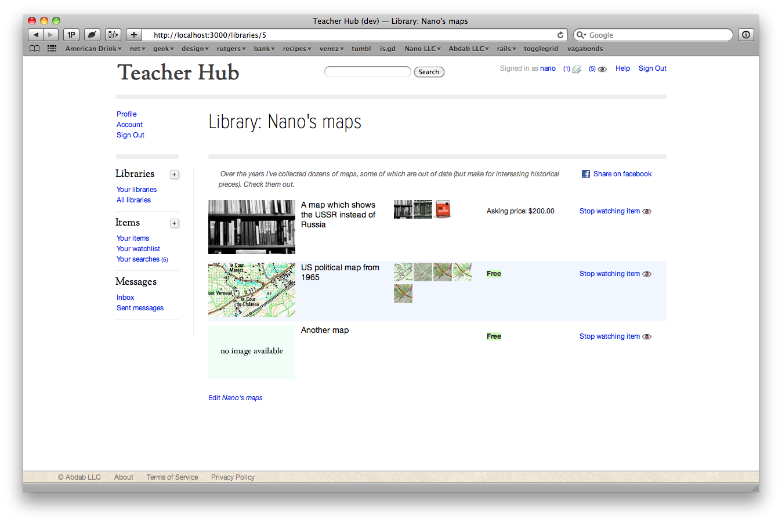Open the rails bookmarks dropdown
Viewport: 782px width, 522px height.
[x=506, y=49]
